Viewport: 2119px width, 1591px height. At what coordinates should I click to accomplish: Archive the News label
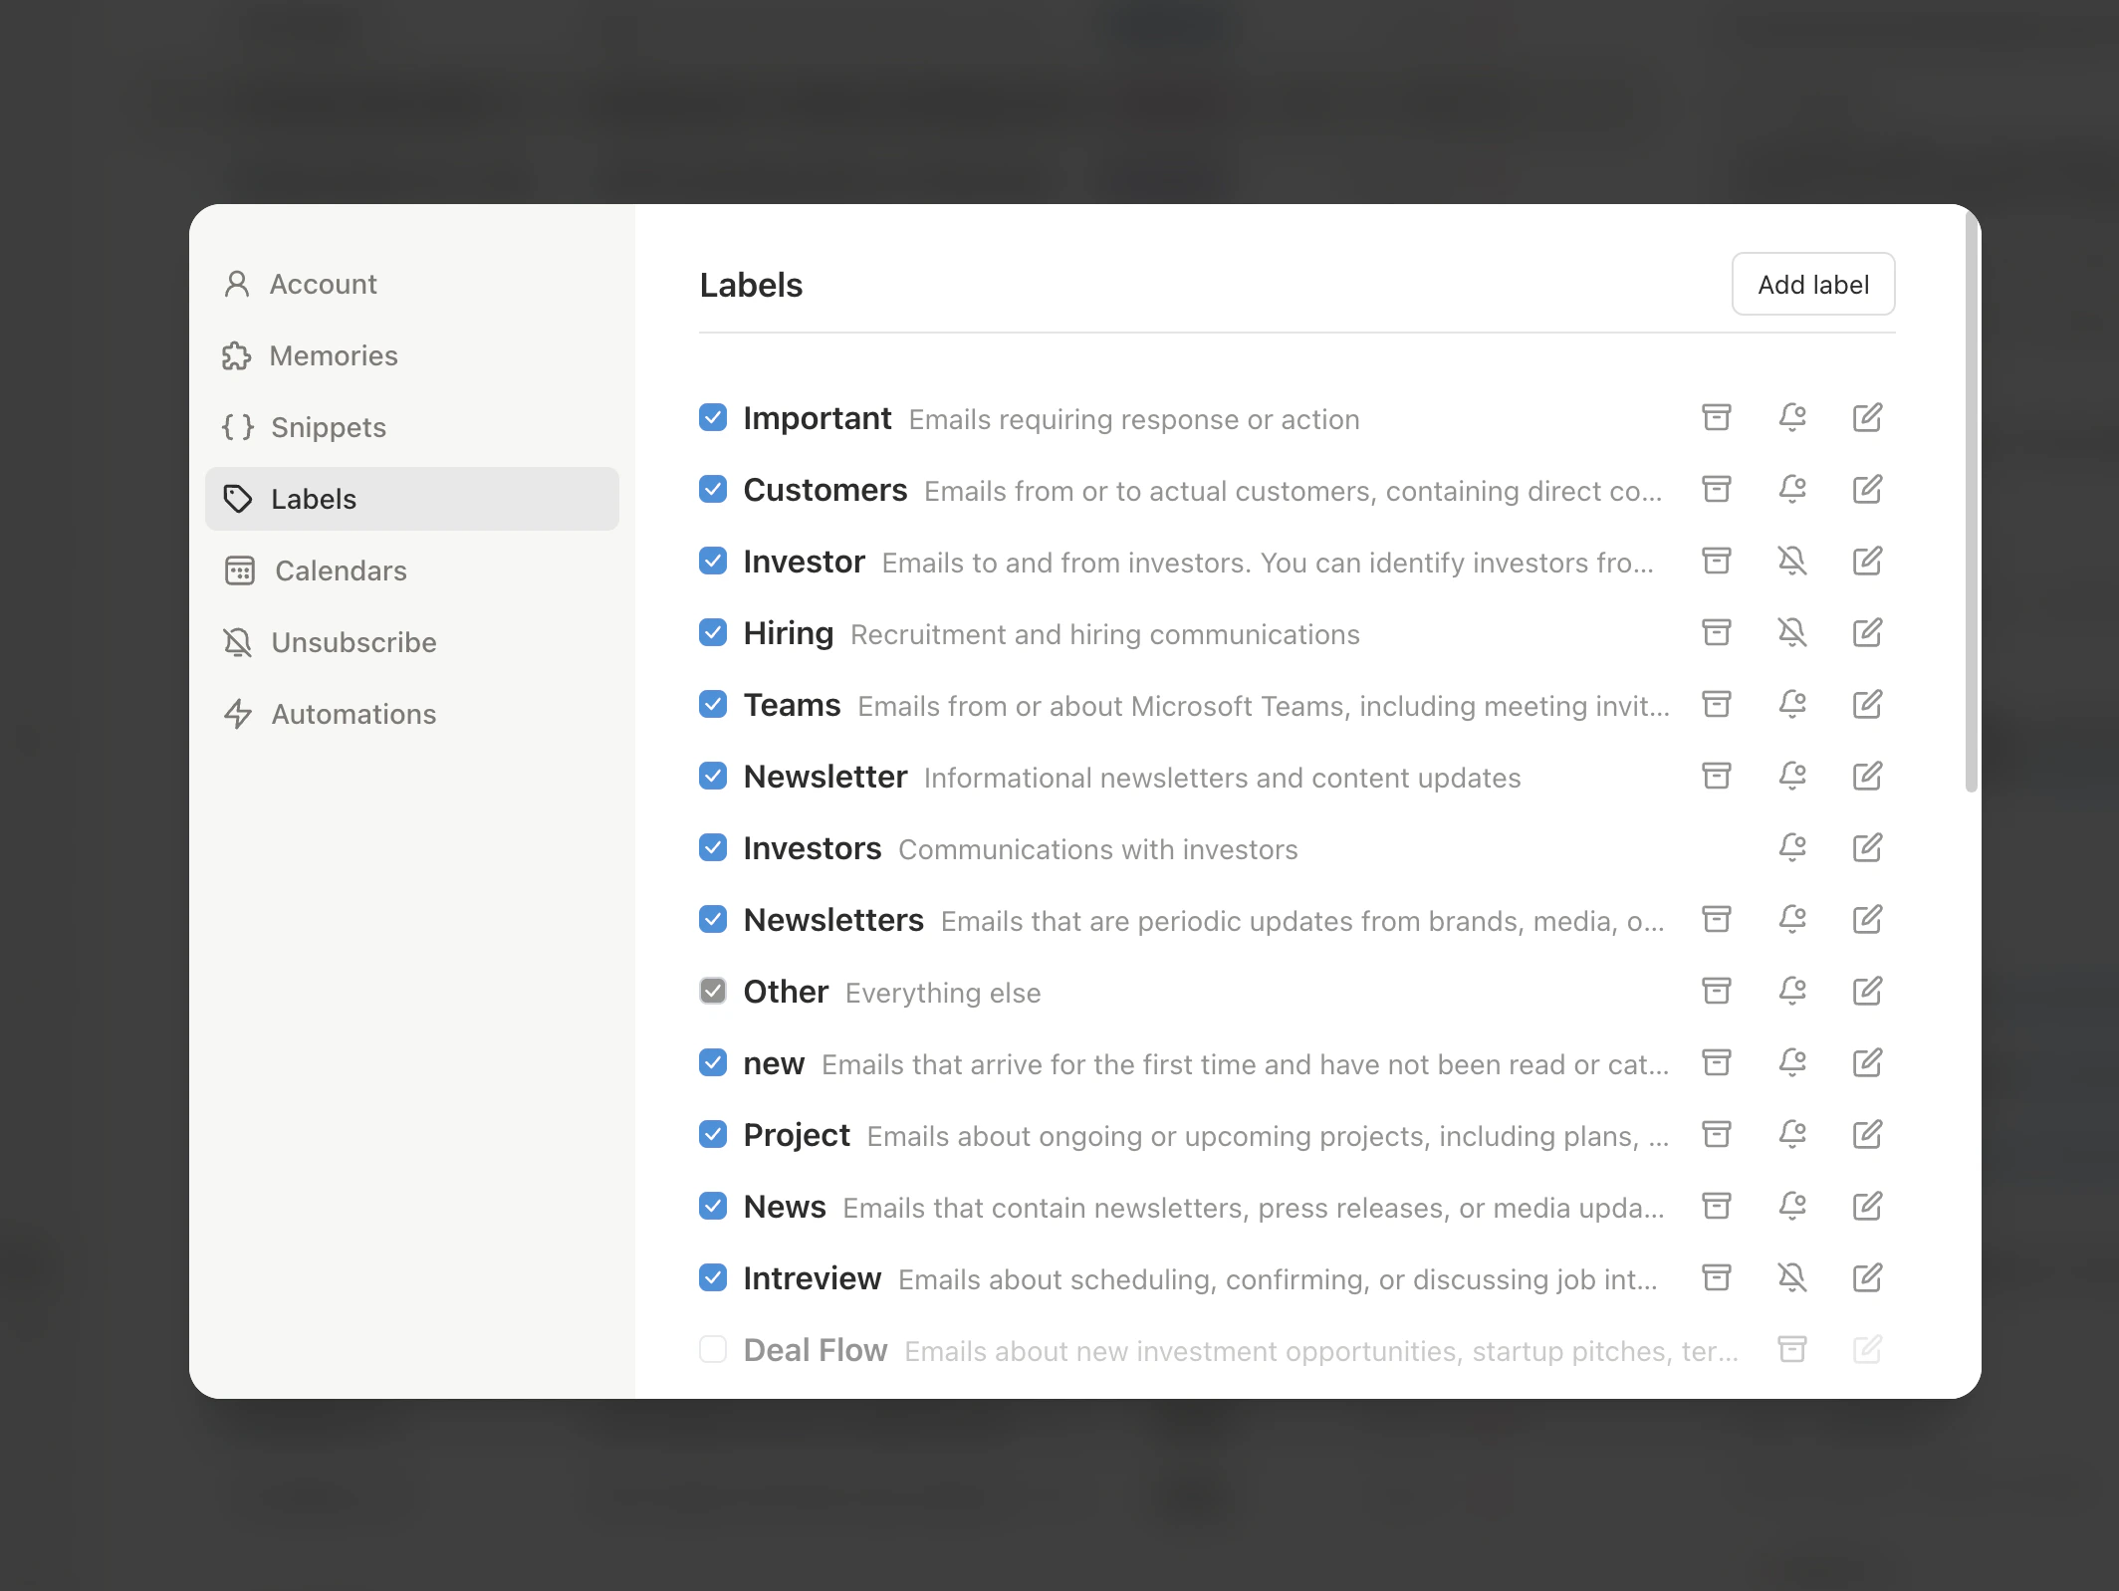click(x=1716, y=1207)
